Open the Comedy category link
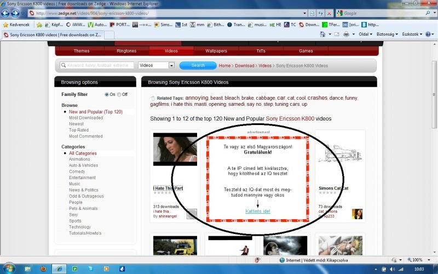 (77, 172)
